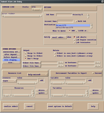Click the email addrs.. button
The width and height of the screenshot is (104, 113).
point(59,37)
